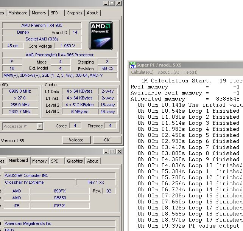Switch to Mainboard tab in upper window
Image resolution: width=243 pixels, height=231 pixels.
[x=18, y=13]
